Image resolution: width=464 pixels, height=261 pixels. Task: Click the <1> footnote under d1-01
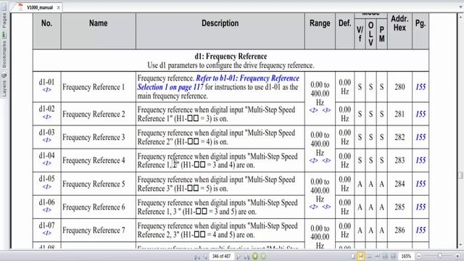pyautogui.click(x=46, y=90)
